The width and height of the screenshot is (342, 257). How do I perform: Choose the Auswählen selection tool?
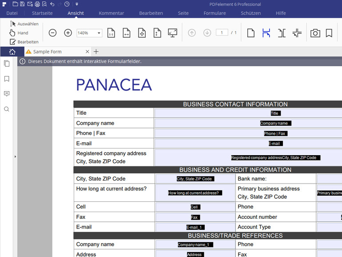24,24
